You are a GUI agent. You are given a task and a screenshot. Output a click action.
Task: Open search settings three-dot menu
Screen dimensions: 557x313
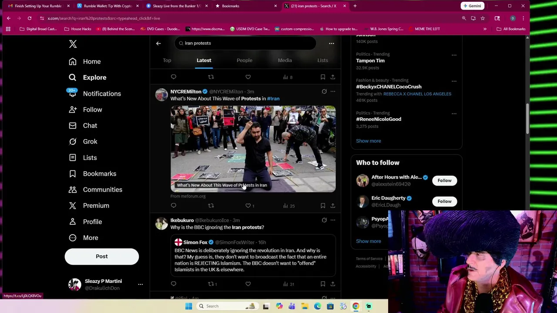(332, 43)
